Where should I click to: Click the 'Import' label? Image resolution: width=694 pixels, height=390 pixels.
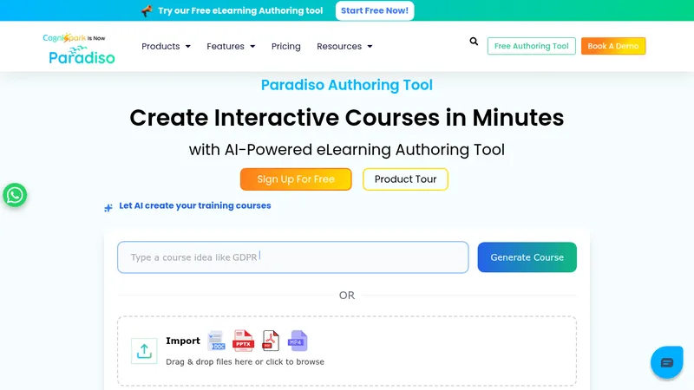(x=183, y=341)
